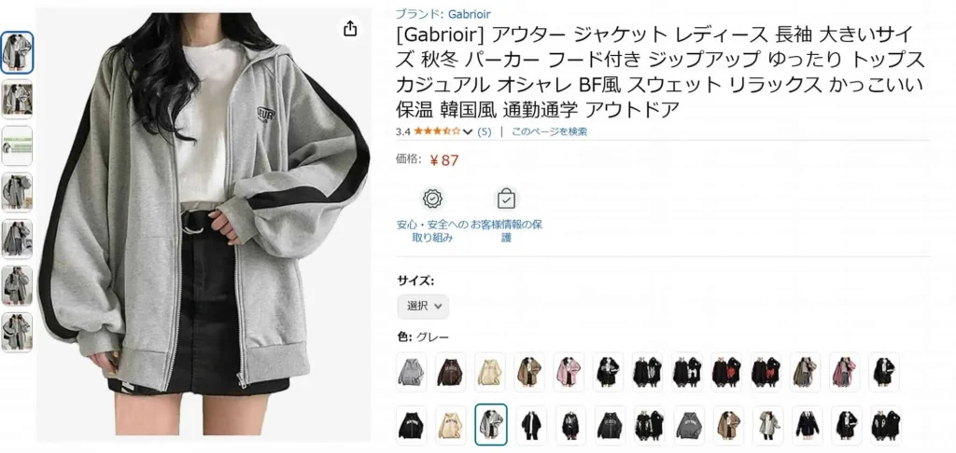956x453 pixels.
Task: Select the dark gray hoodie swatch in second row
Action: [x=689, y=425]
